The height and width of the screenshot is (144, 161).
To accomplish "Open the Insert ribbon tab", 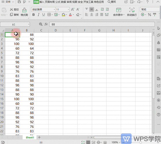I will coord(42,2).
